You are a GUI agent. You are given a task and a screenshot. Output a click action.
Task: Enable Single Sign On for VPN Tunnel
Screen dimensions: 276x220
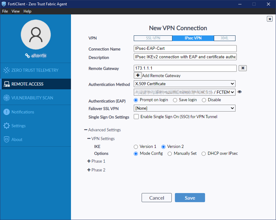[136, 117]
